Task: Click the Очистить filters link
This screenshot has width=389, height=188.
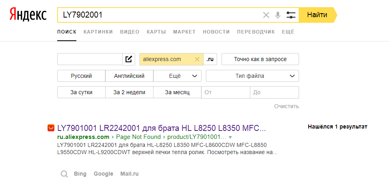Action: [286, 106]
